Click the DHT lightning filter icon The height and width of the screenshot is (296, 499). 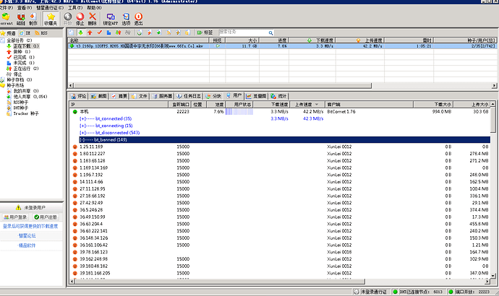pyautogui.click(x=178, y=32)
